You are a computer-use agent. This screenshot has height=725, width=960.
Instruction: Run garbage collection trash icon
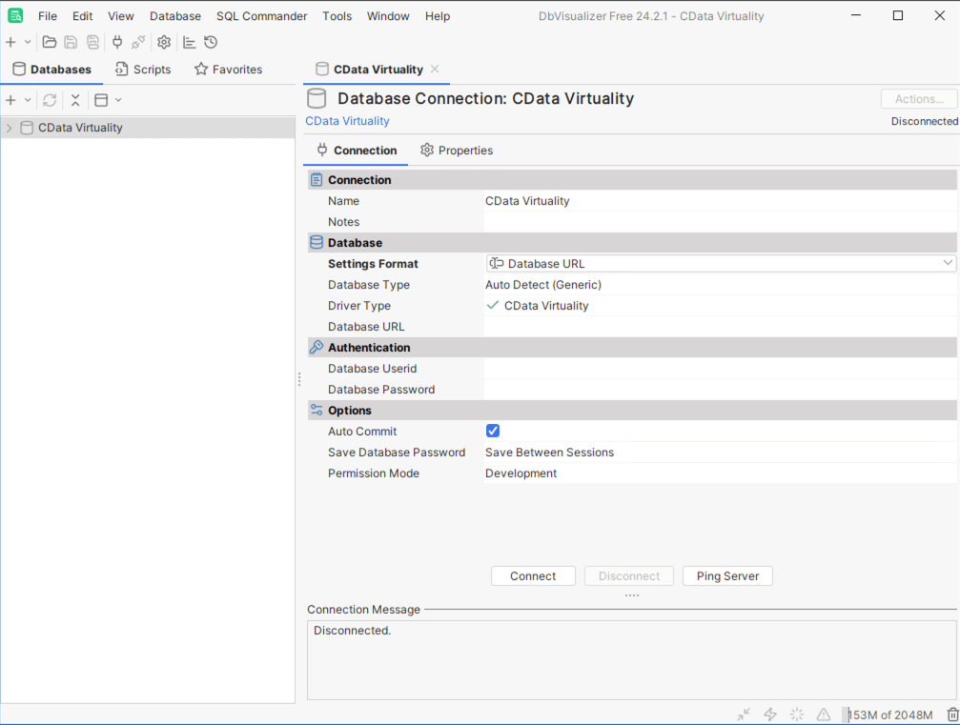(952, 715)
